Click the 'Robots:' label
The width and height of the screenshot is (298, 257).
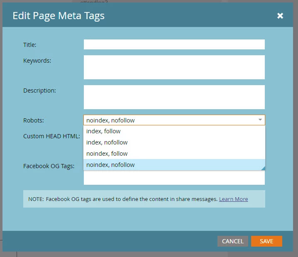34,120
